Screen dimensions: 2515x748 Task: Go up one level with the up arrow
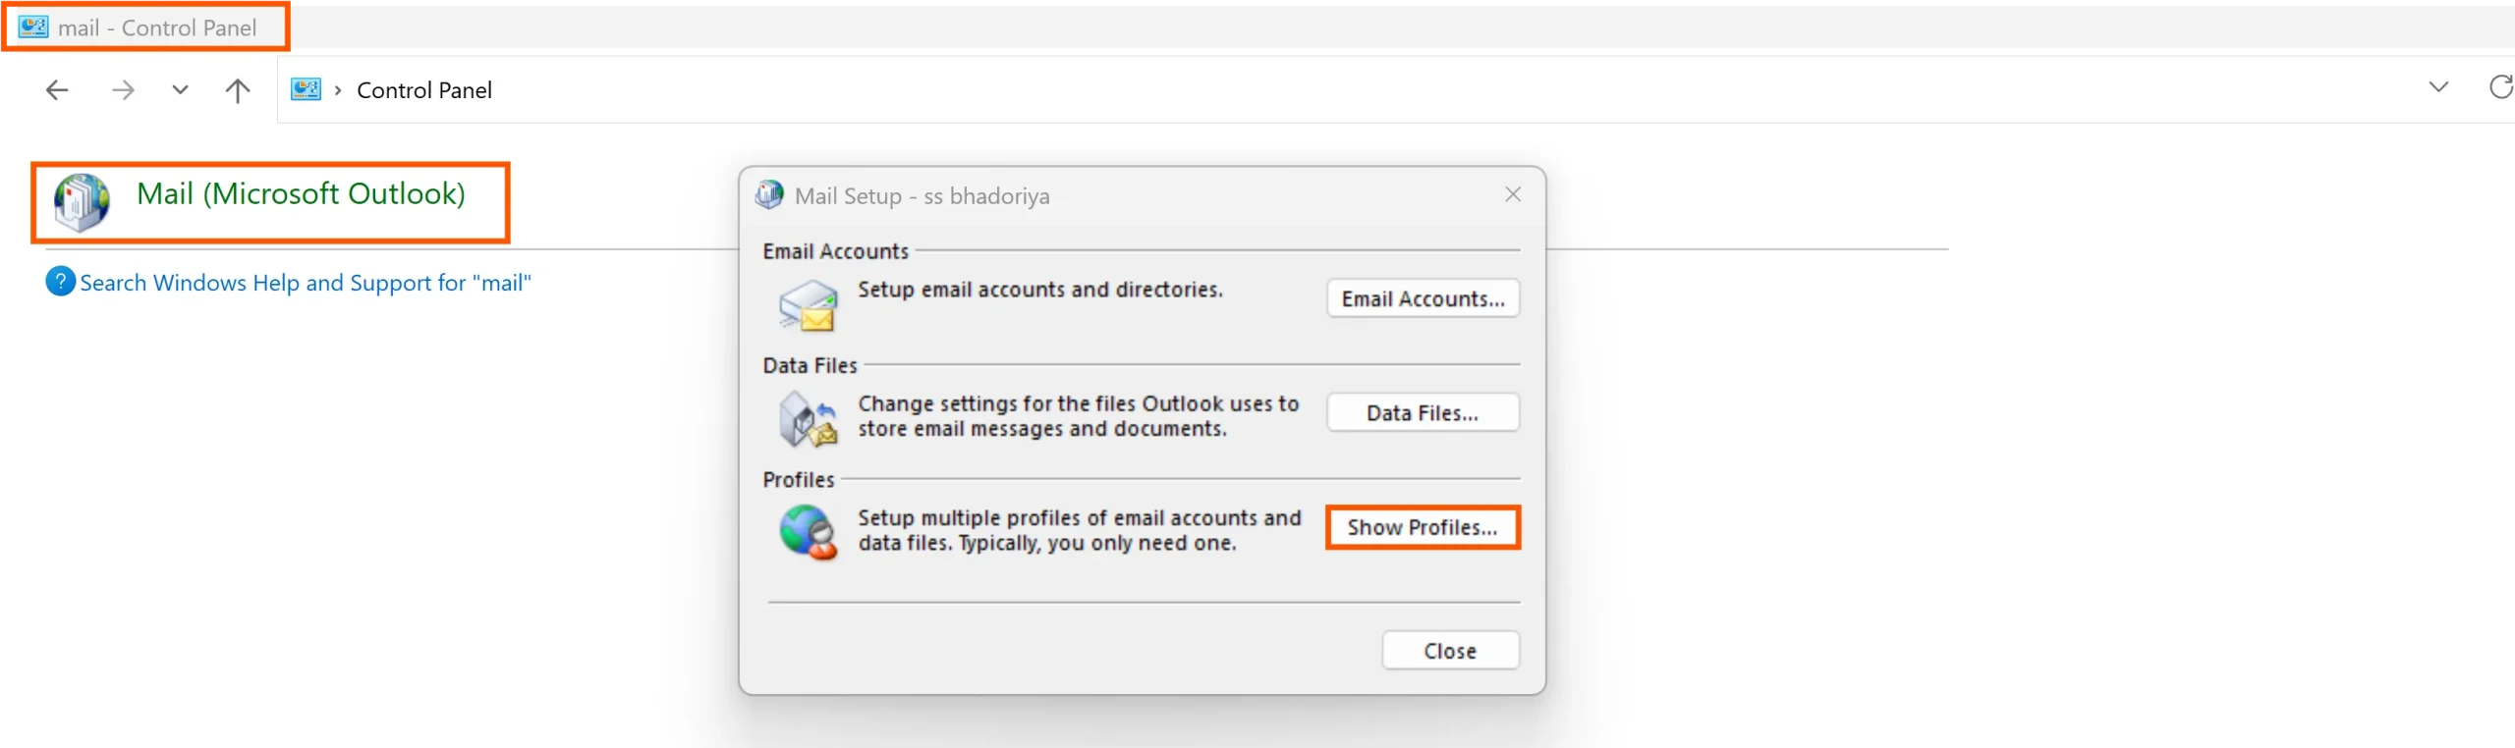(238, 90)
